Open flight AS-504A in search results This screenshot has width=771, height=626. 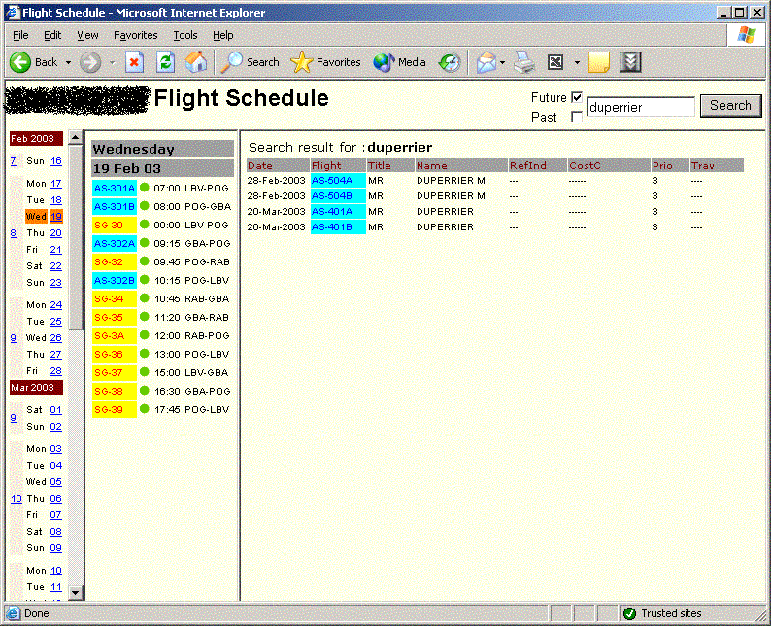point(332,181)
